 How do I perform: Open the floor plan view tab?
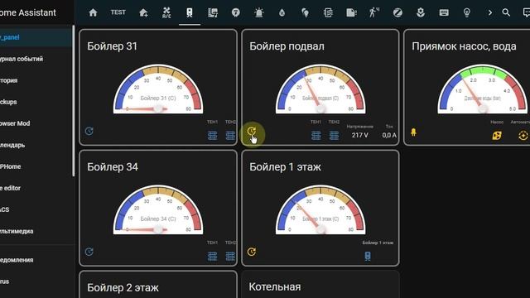213,13
